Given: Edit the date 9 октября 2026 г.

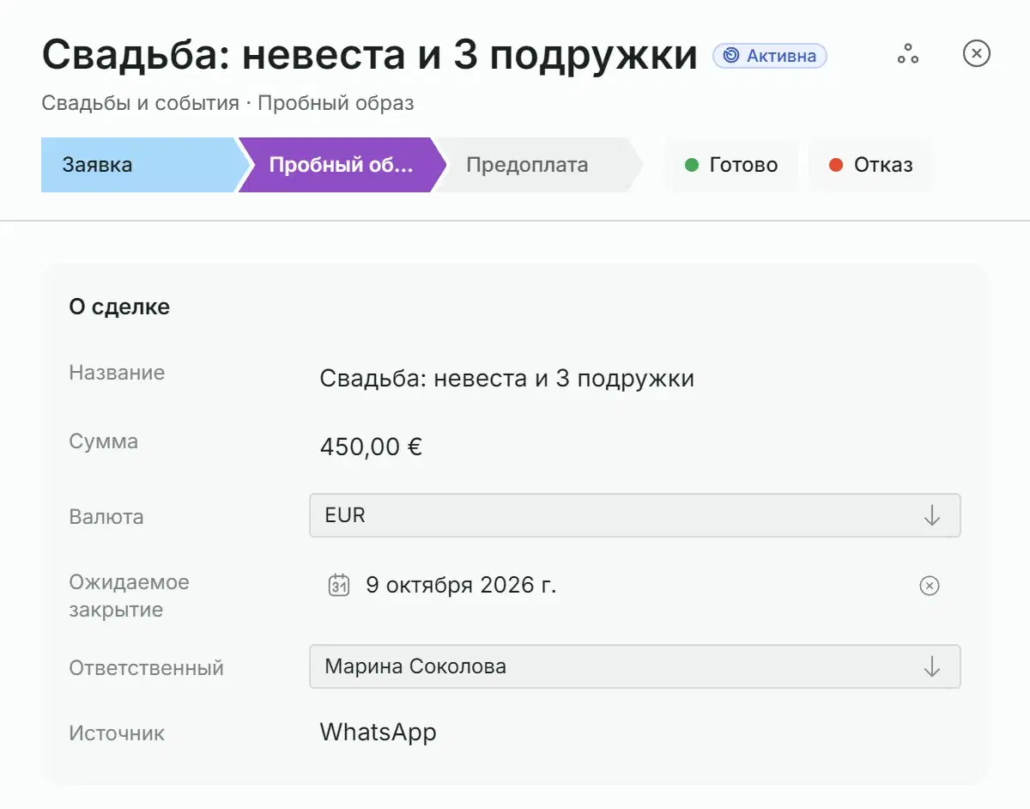Looking at the screenshot, I should 461,586.
